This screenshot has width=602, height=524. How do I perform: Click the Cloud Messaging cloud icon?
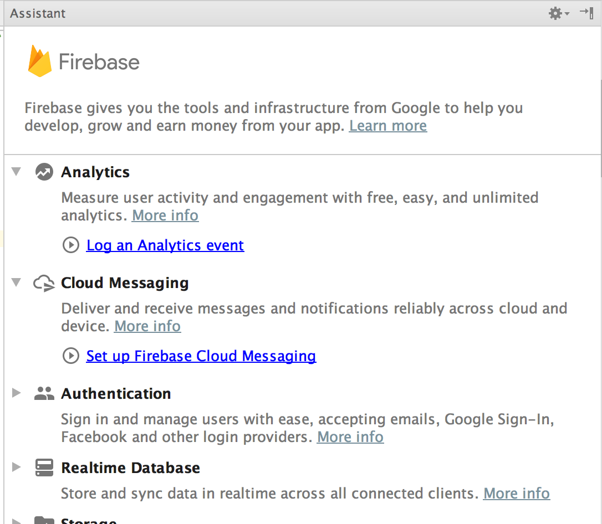tap(44, 283)
